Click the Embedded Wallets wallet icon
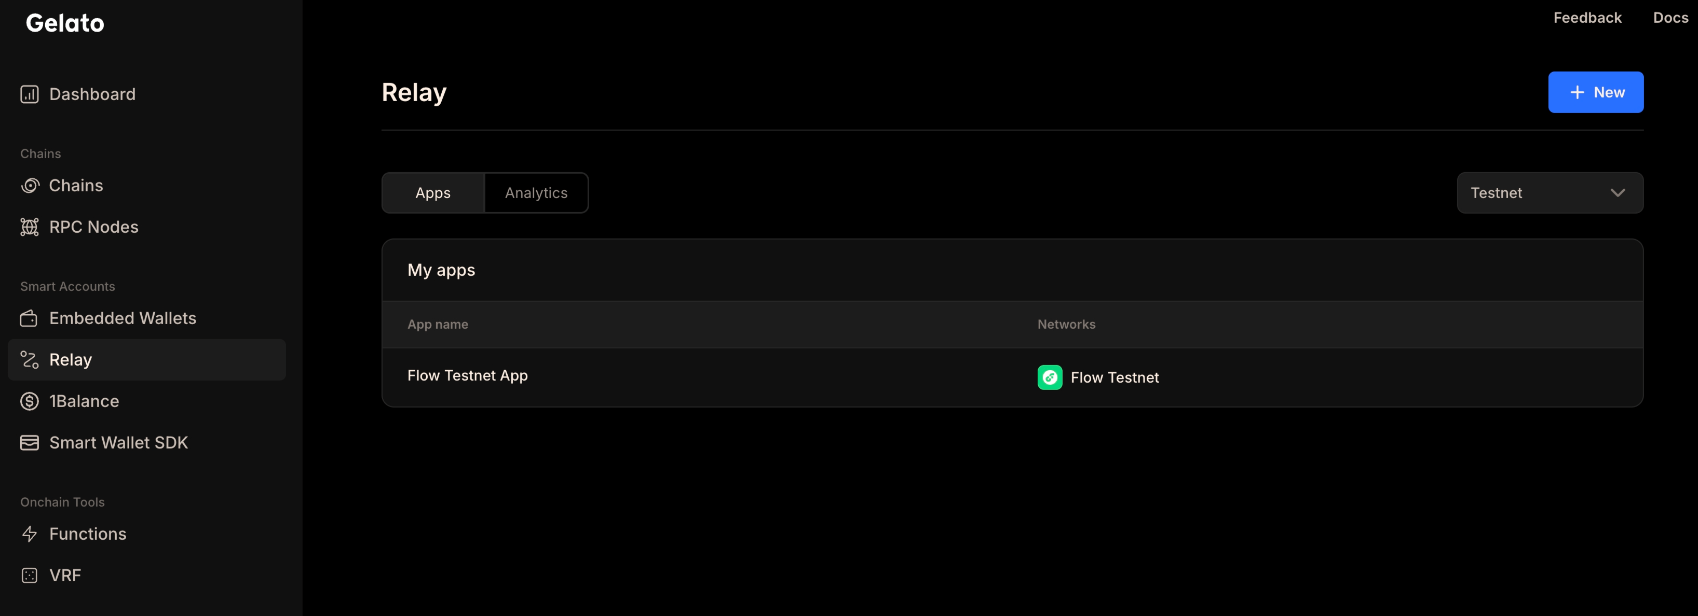The image size is (1698, 616). point(29,318)
